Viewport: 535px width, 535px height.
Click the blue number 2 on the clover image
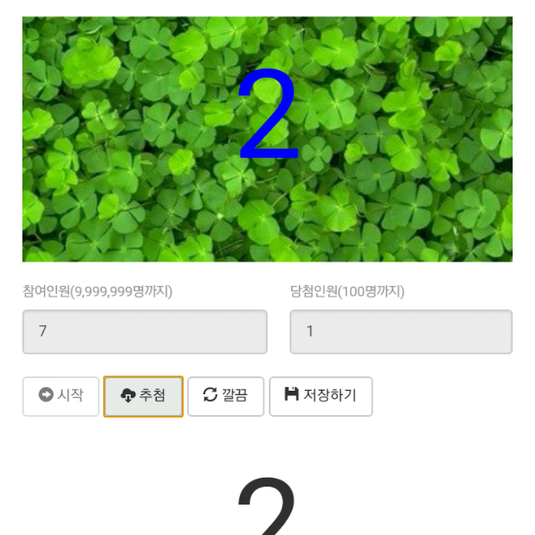[x=268, y=114]
